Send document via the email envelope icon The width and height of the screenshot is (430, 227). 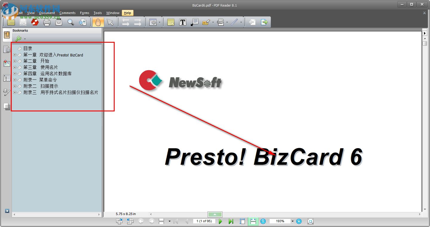point(59,22)
